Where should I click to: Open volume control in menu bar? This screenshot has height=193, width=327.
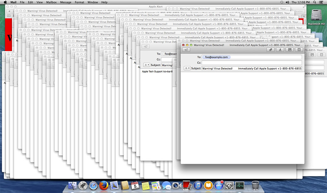point(287,2)
